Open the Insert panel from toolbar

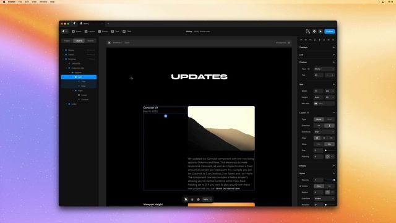pos(77,32)
